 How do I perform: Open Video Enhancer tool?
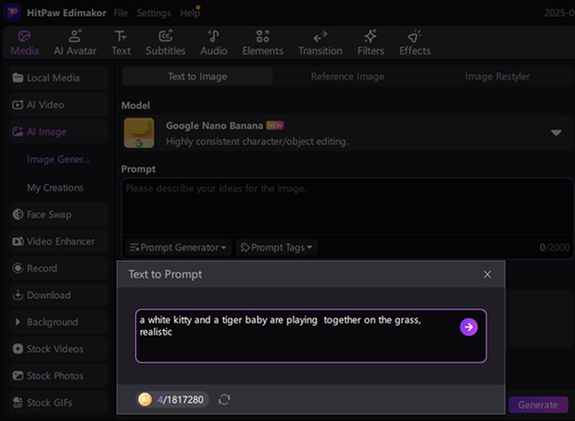(x=59, y=242)
